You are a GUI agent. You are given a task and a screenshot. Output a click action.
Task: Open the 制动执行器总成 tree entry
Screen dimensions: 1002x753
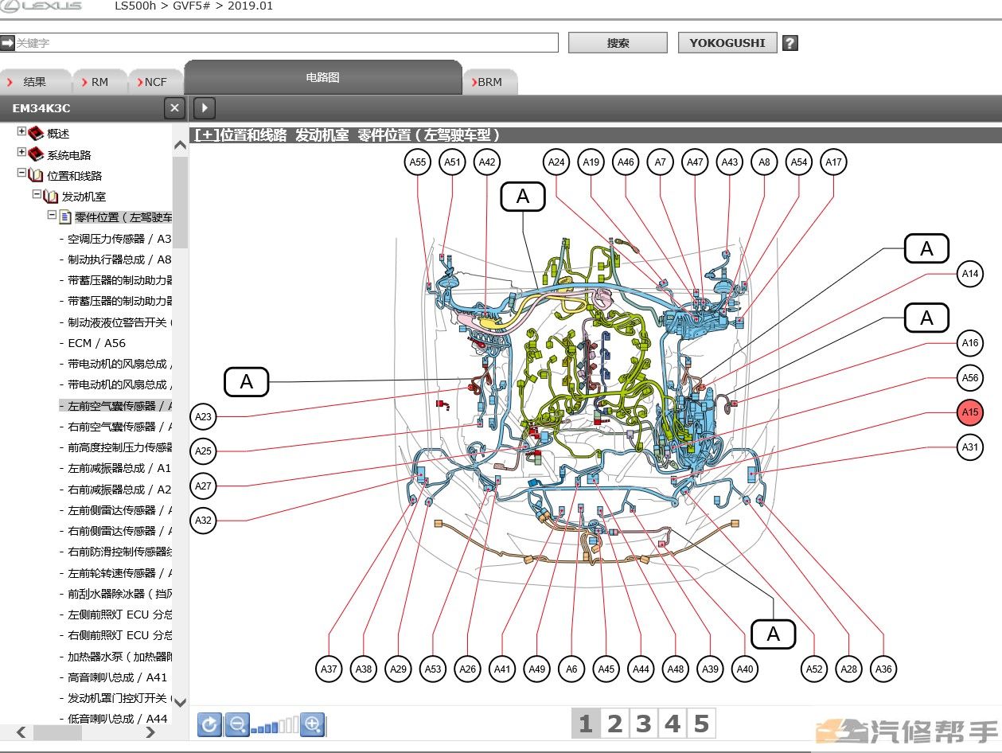(119, 259)
